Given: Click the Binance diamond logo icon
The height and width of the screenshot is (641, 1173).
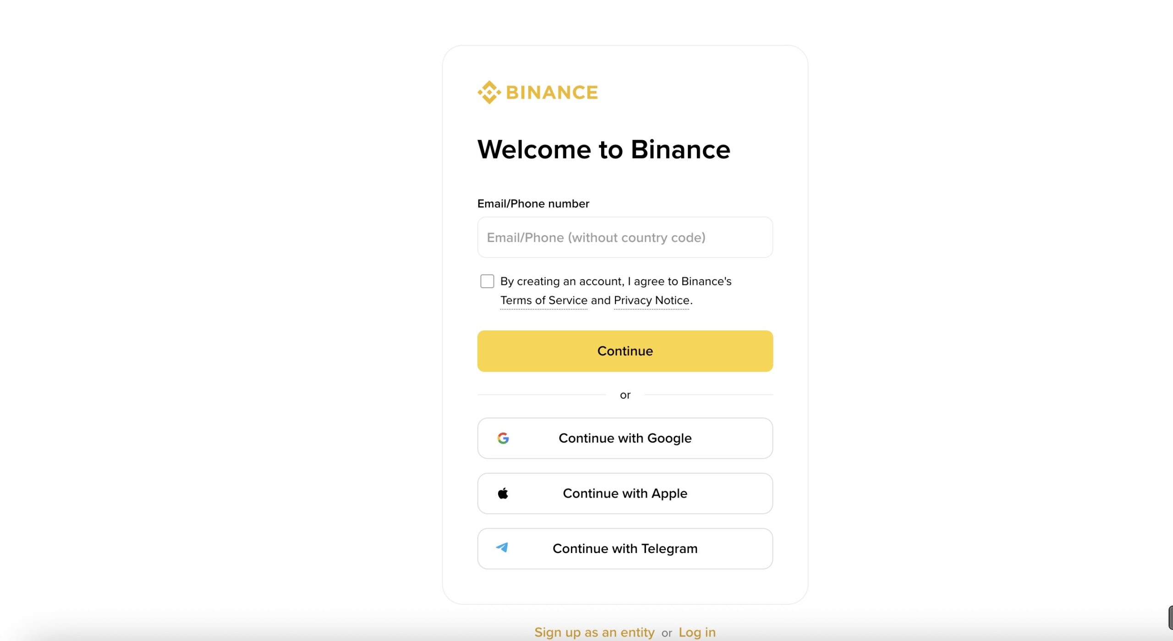Looking at the screenshot, I should [489, 91].
